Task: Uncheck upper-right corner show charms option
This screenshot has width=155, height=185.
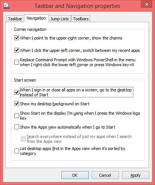Action: click(x=16, y=38)
